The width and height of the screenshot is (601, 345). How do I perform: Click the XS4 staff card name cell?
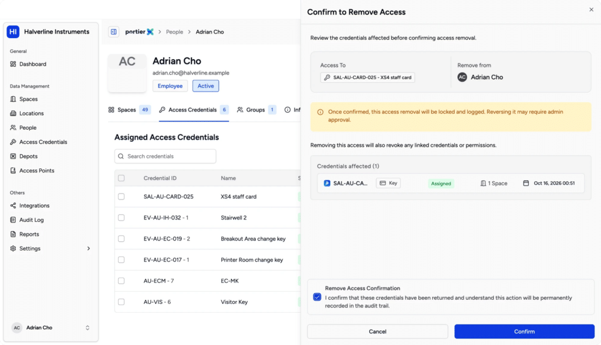(x=238, y=197)
